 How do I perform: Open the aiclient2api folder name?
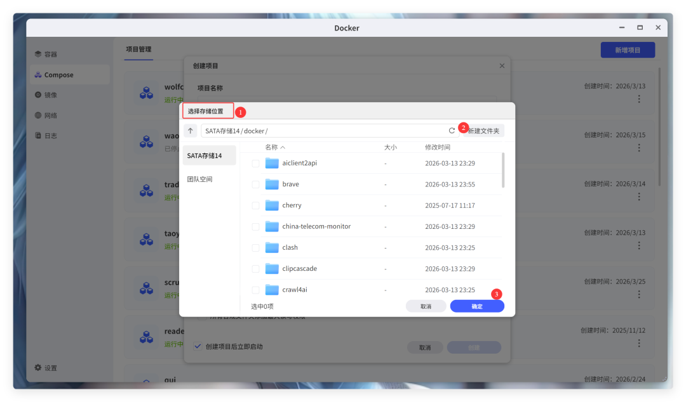[x=300, y=163]
